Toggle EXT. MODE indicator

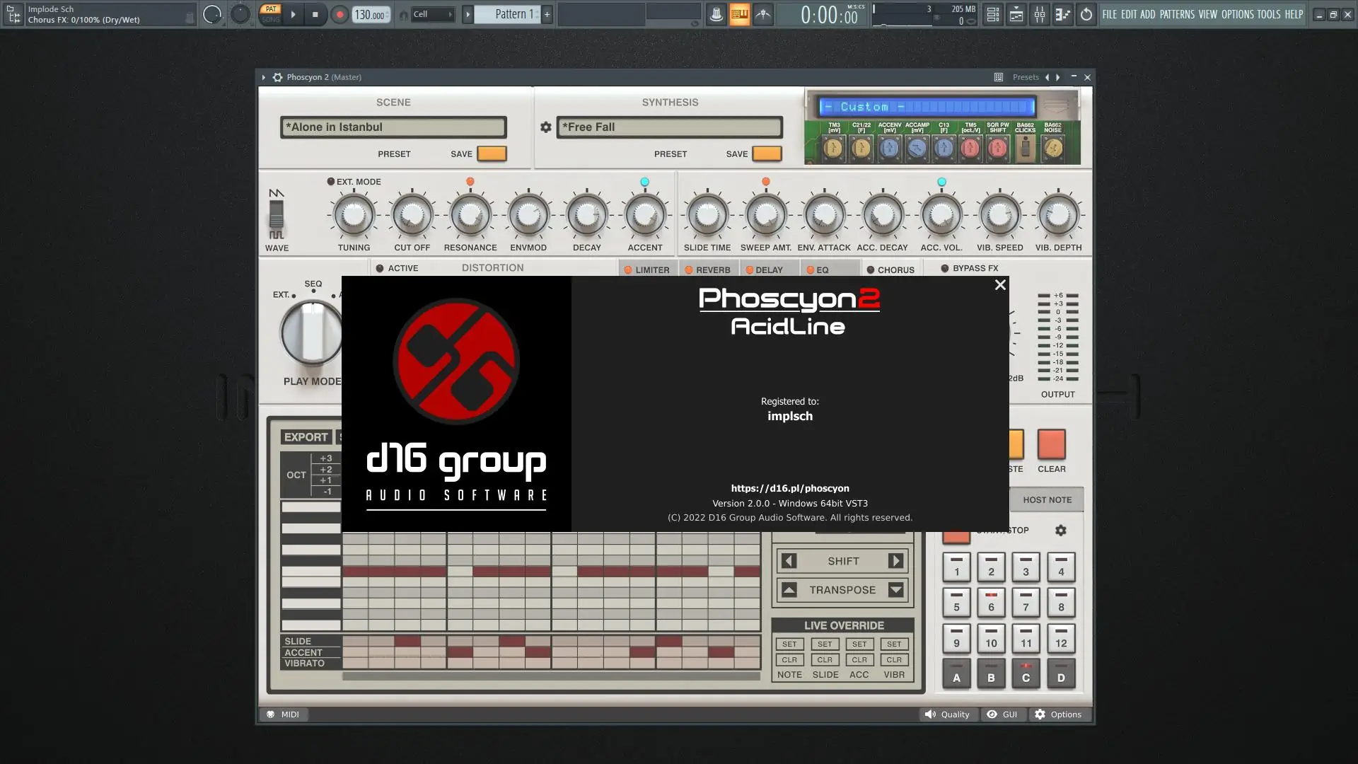330,182
